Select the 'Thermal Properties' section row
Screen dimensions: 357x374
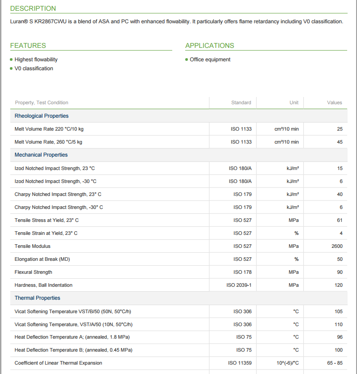coord(178,298)
